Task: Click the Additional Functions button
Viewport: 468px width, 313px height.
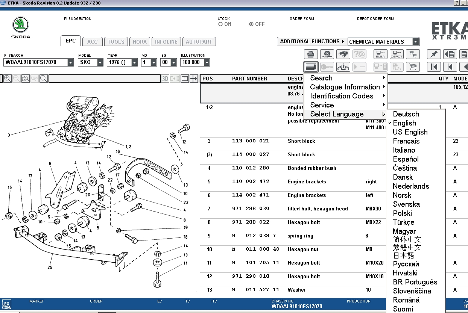Action: click(x=312, y=42)
